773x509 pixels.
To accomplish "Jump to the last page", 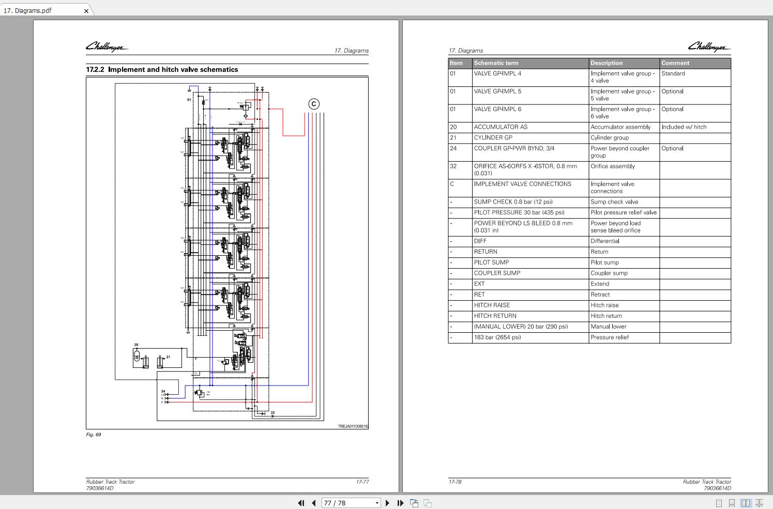I will pyautogui.click(x=400, y=503).
